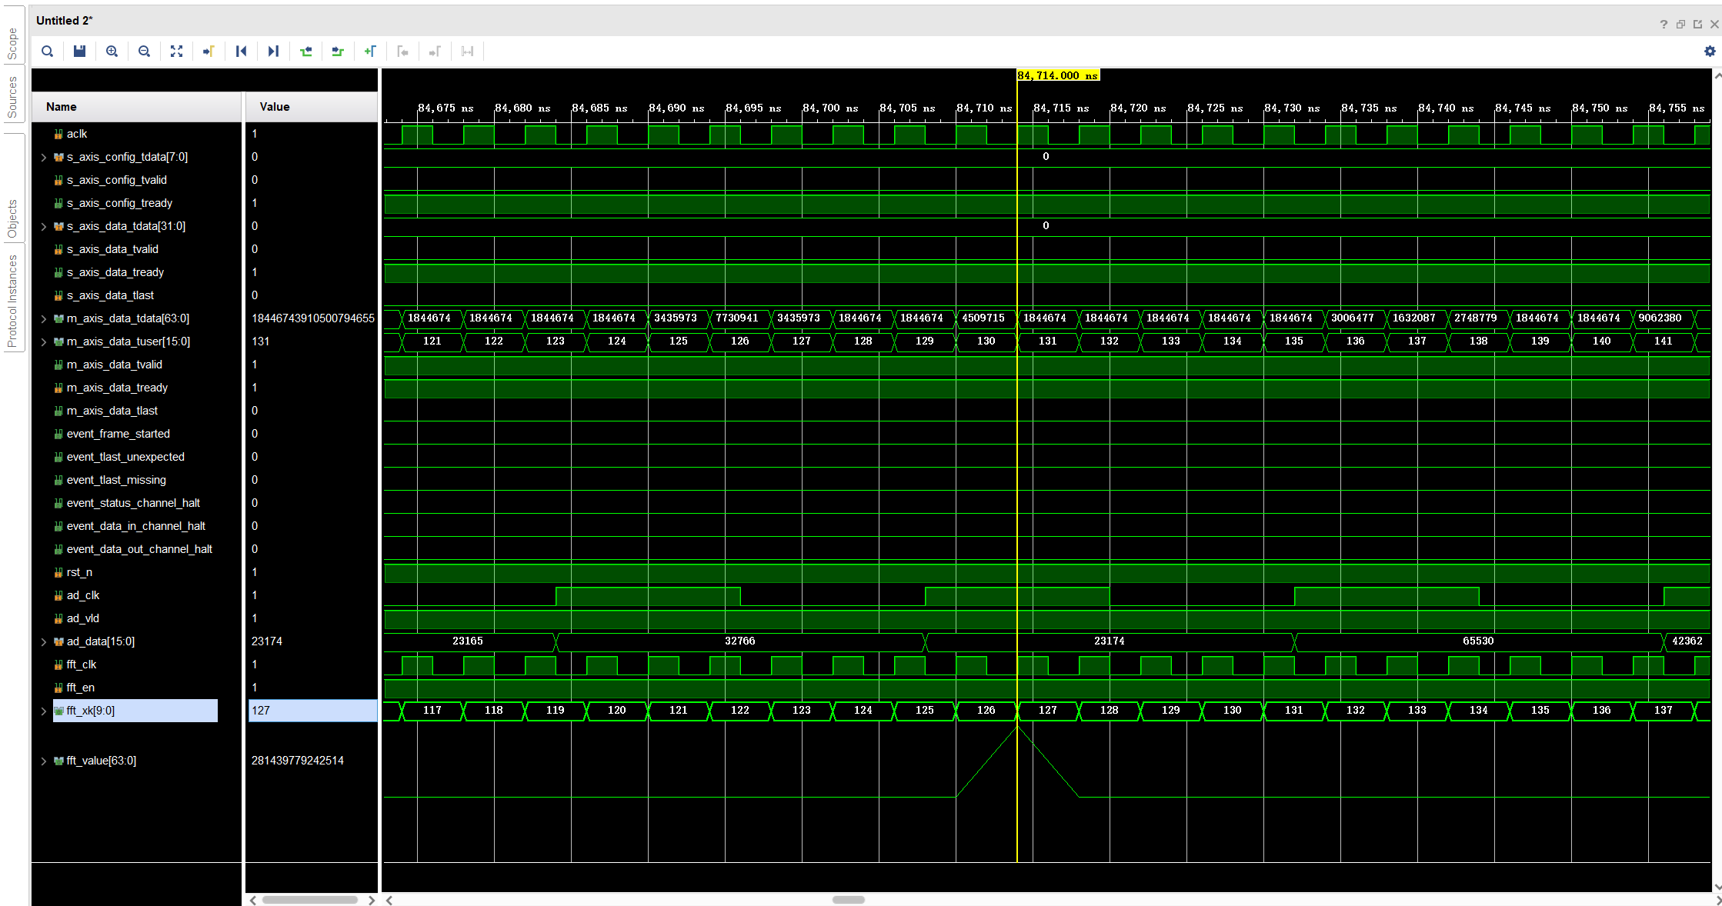This screenshot has height=906, width=1722.
Task: Select the fft_value[63:0] signal
Action: pos(101,761)
